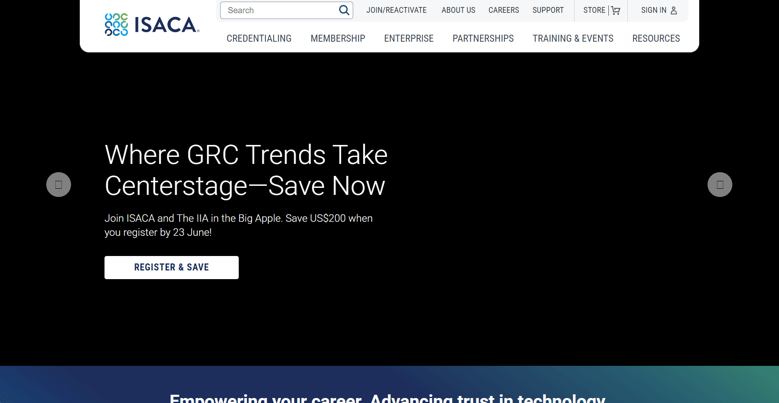This screenshot has width=779, height=403.
Task: Go to the Support link
Action: 548,10
